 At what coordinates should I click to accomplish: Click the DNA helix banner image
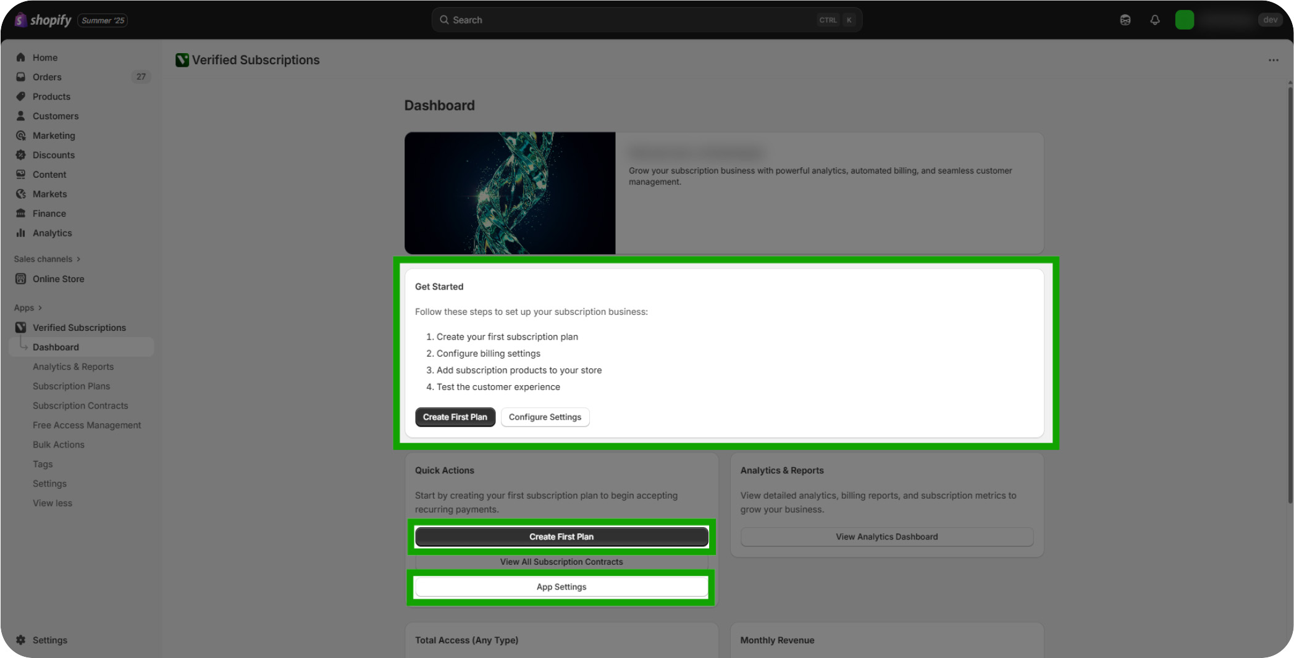(510, 193)
